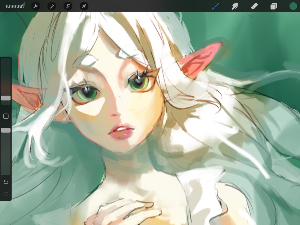The width and height of the screenshot is (300, 225).
Task: Activate the Selection tool
Action: [68, 6]
